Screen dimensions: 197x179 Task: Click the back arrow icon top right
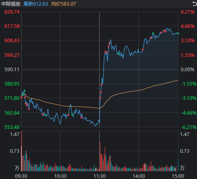point(195,4)
